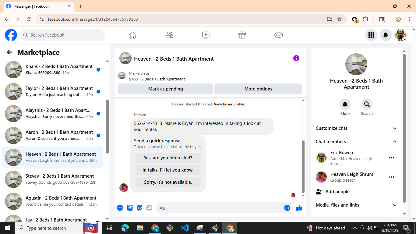Viewport: 416px width, 234px height.
Task: Open Visual Studio Code from taskbar
Action: pyautogui.click(x=185, y=228)
